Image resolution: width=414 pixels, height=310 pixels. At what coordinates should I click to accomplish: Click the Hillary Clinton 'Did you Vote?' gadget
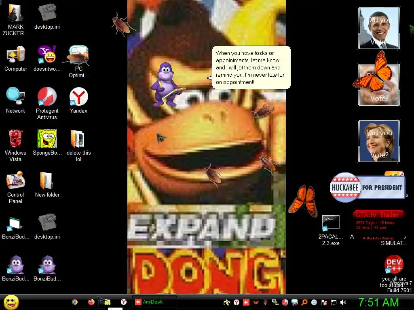[379, 141]
